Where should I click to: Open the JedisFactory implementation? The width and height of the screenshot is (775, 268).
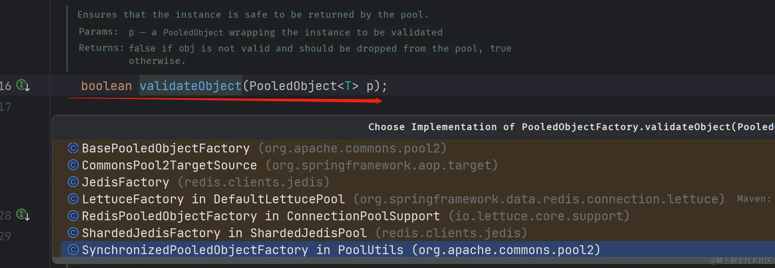pyautogui.click(x=126, y=182)
